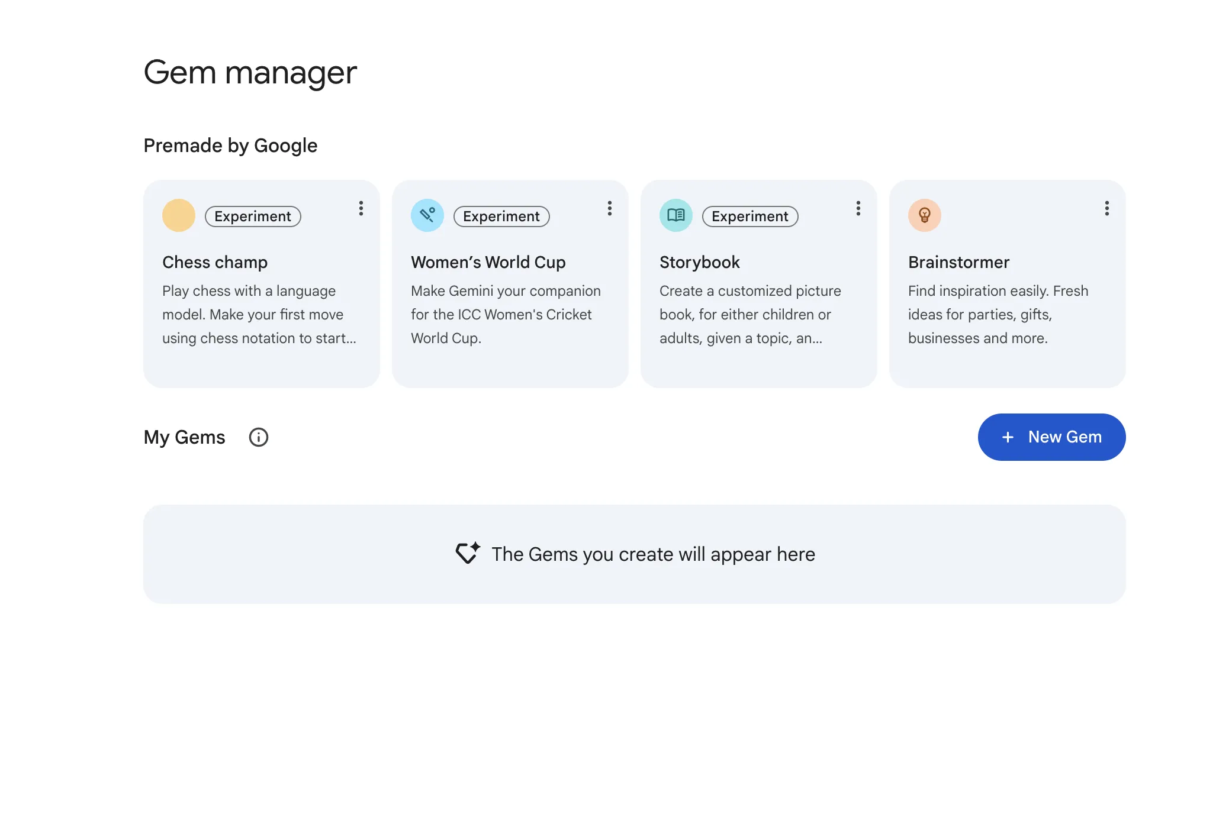This screenshot has width=1216, height=814.
Task: Click the Women's World Cup cricket icon
Action: (427, 215)
